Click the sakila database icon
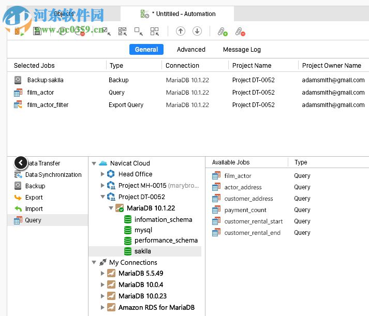This screenshot has height=316, width=369. [128, 251]
